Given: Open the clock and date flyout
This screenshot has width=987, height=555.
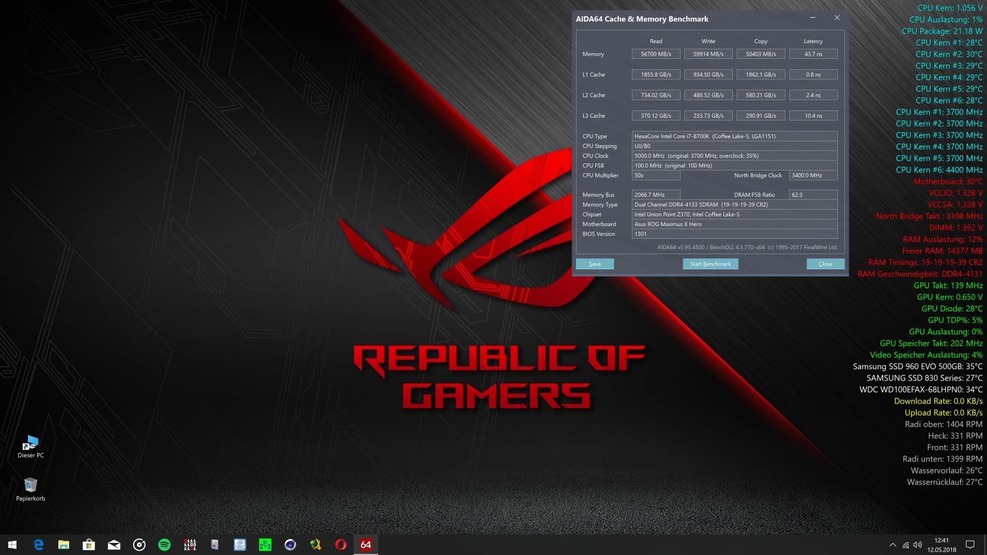Looking at the screenshot, I should (x=941, y=545).
